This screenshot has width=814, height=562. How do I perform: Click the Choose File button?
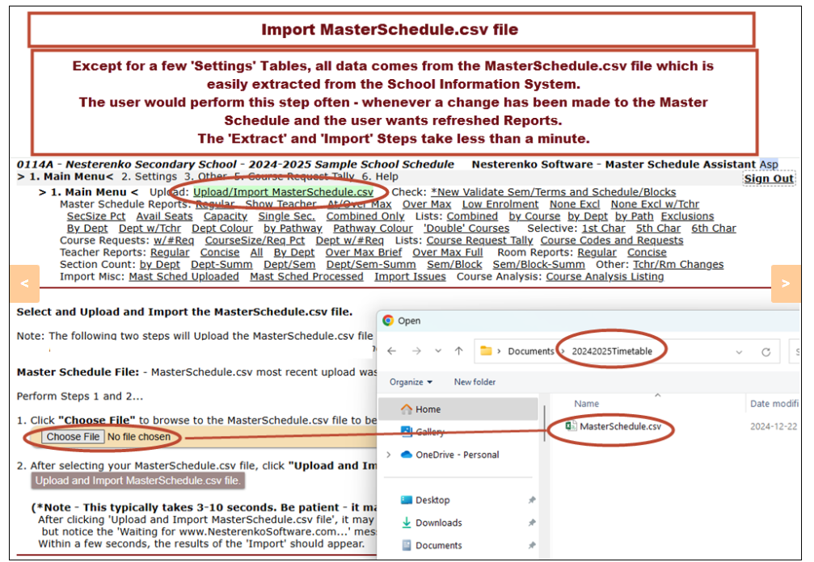coord(73,437)
